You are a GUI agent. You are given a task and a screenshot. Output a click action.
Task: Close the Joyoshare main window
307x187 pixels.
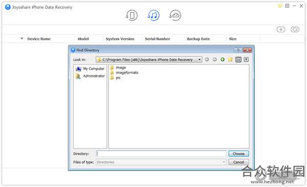tap(301, 6)
